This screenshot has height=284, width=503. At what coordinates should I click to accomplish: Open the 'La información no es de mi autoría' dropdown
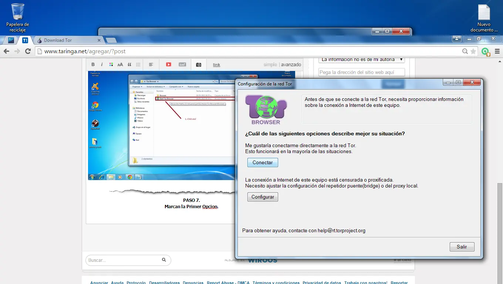362,59
